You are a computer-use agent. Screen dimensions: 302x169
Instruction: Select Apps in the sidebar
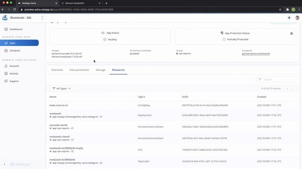19,43
